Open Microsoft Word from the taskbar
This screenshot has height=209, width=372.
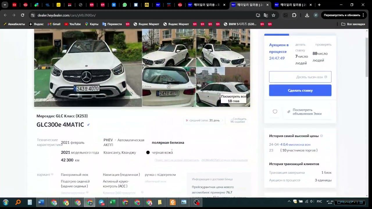click(41, 202)
